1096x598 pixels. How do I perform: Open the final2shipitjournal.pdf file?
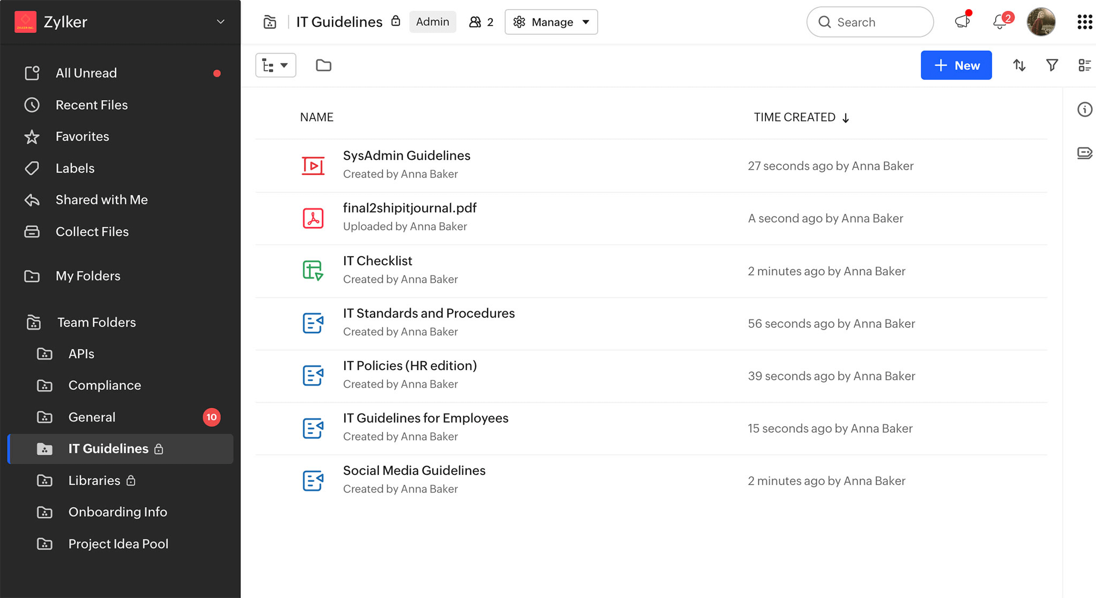(409, 208)
